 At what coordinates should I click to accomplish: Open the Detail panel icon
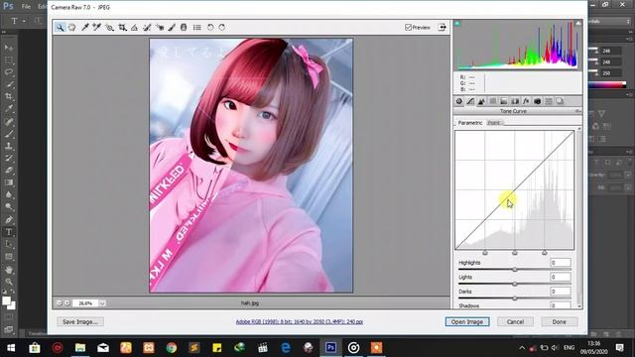pos(481,101)
